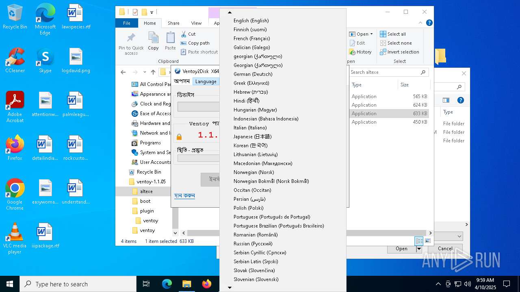Switch to the View ribbon tab
Image resolution: width=520 pixels, height=292 pixels.
click(196, 23)
